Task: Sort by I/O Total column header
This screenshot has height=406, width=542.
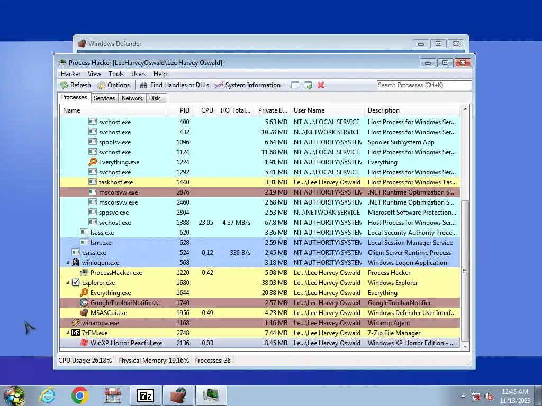Action: point(235,110)
